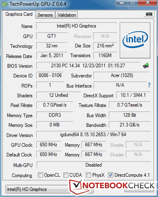Click the Bus Interface question mark

click(149, 85)
